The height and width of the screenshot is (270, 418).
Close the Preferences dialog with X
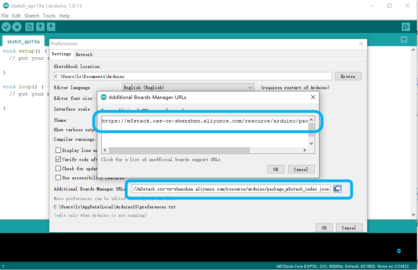click(x=361, y=44)
